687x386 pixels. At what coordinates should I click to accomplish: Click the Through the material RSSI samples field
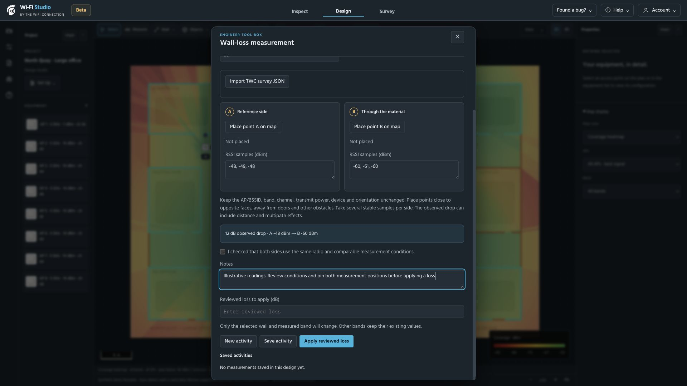(404, 170)
